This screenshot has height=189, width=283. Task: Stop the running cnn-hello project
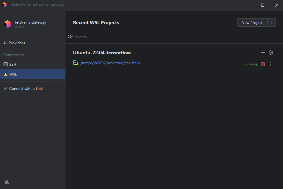coord(263,64)
